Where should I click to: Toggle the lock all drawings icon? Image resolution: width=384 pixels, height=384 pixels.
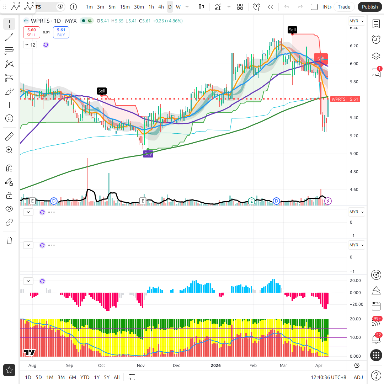9,195
